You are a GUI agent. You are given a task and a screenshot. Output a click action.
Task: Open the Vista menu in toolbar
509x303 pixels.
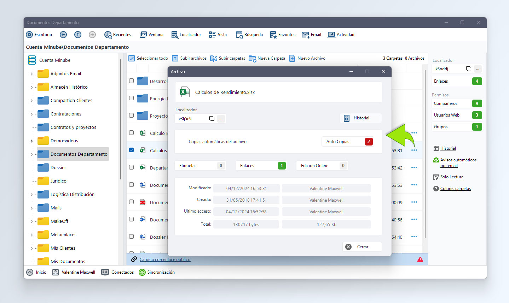(218, 35)
